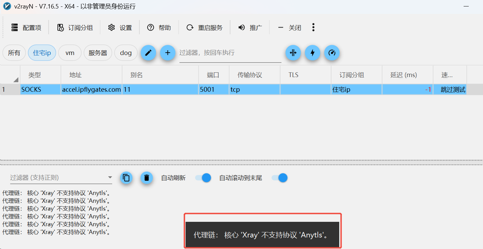Viewport: 483px width, 249px height.
Task: Click the 关闭 toolbar button
Action: (x=289, y=28)
